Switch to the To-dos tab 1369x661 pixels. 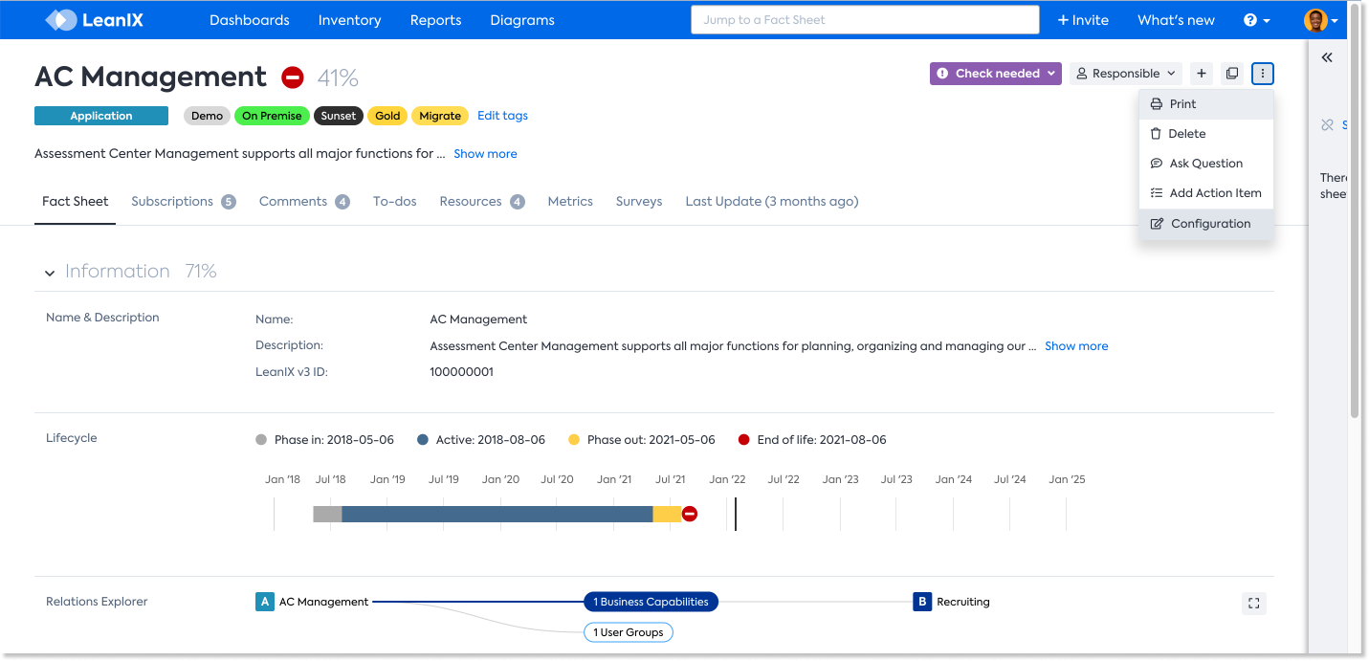(395, 202)
